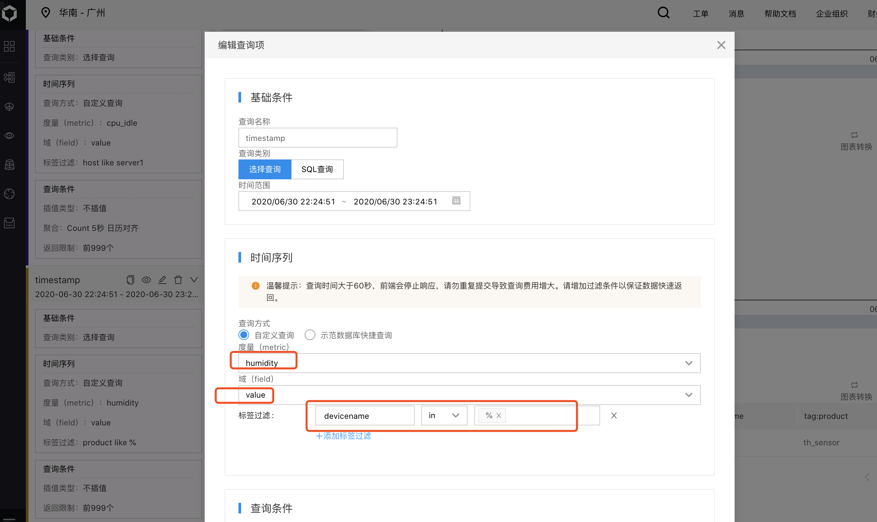The image size is (877, 522).
Task: Open 帮助文档 in top navigation
Action: [780, 14]
